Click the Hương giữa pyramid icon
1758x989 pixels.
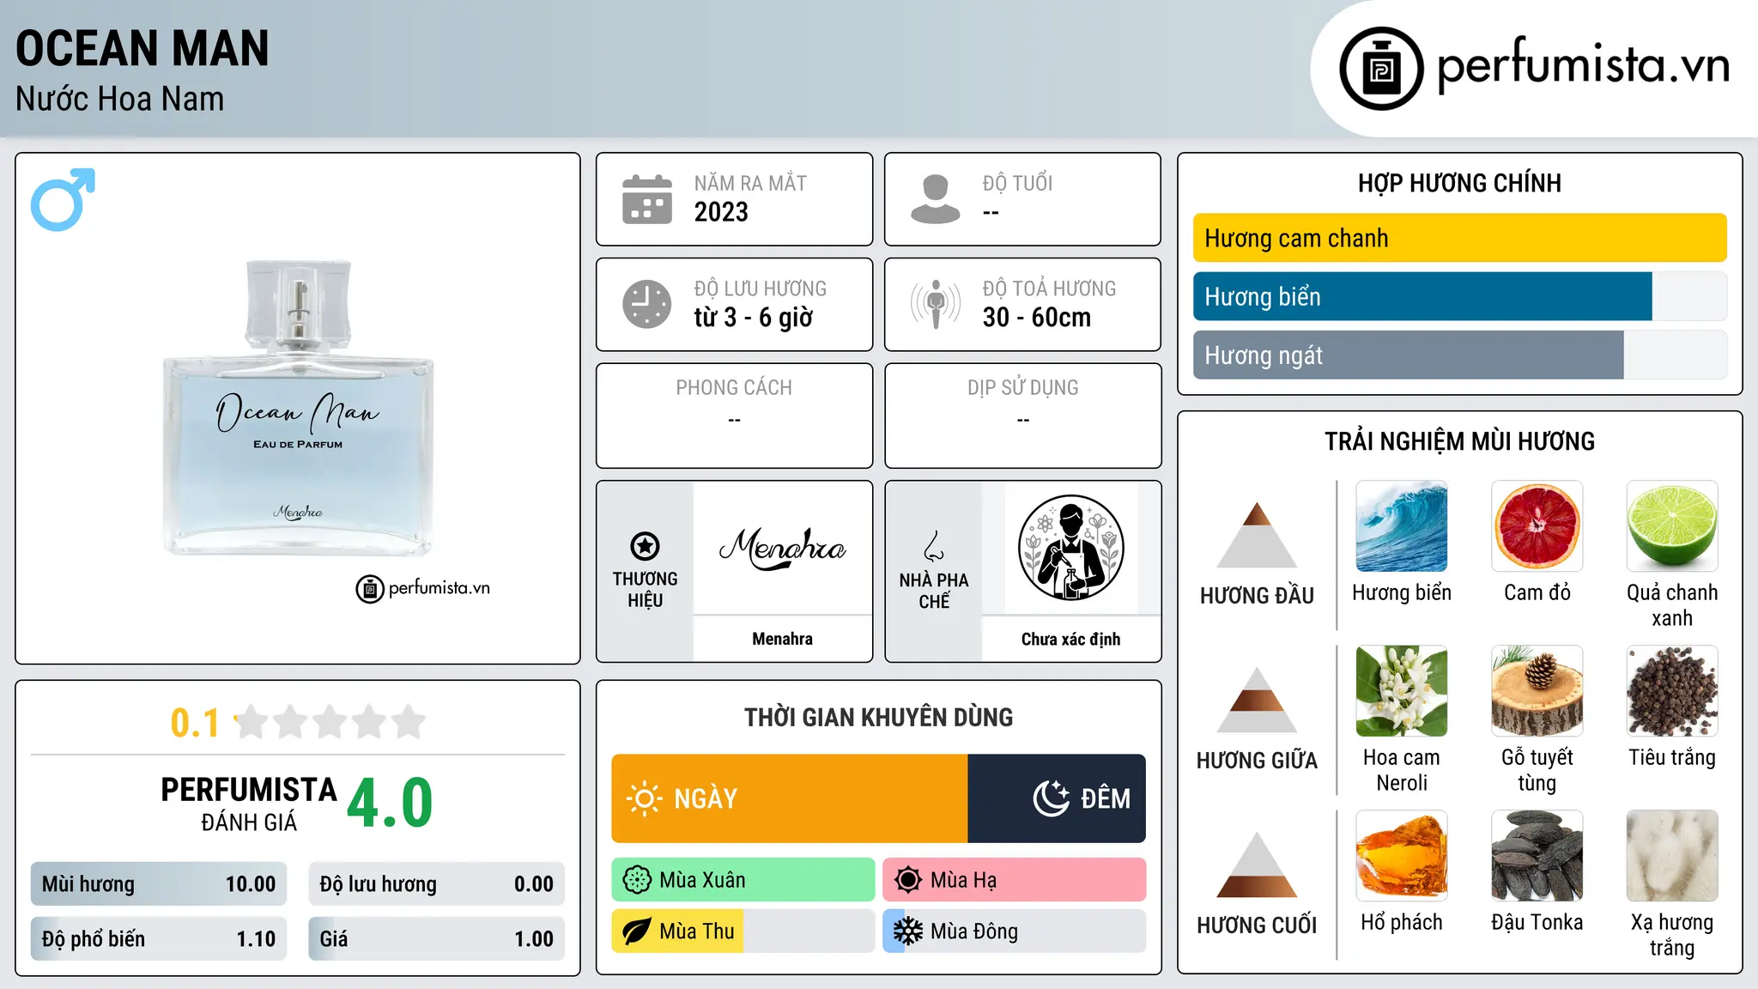(1257, 699)
